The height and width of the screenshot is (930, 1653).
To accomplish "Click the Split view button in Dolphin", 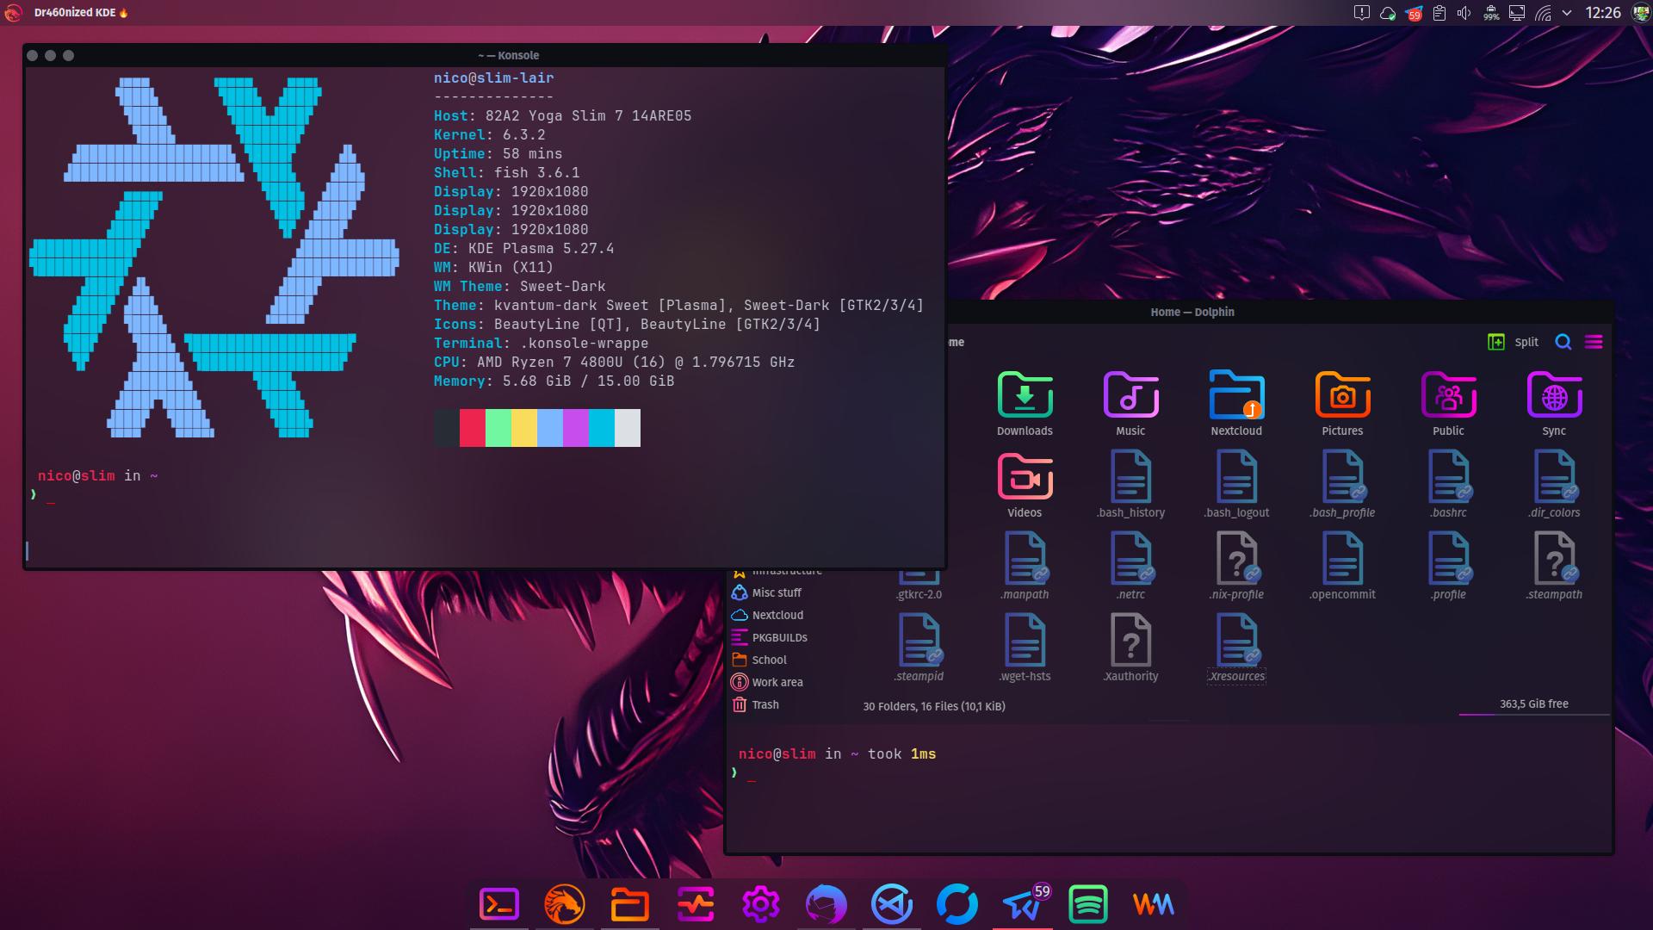I will pyautogui.click(x=1513, y=342).
